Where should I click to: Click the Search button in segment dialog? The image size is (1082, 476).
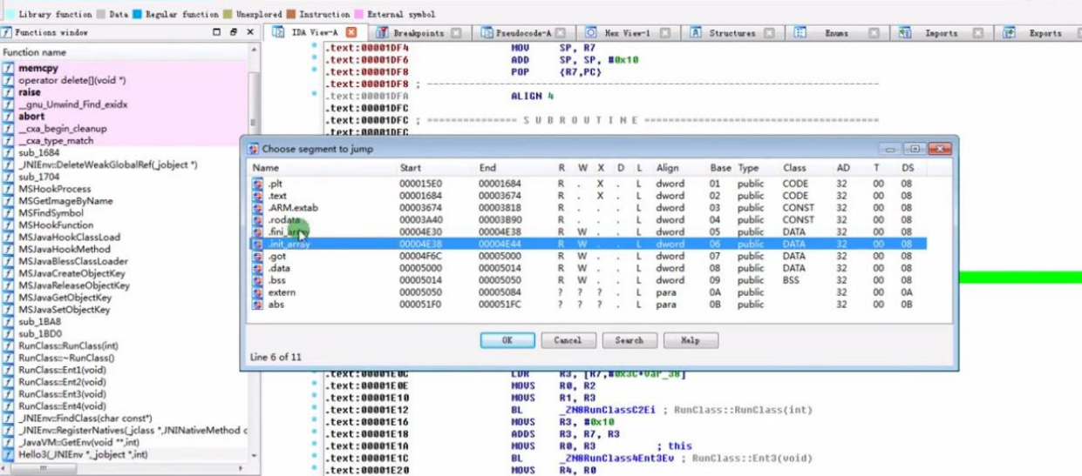point(629,340)
